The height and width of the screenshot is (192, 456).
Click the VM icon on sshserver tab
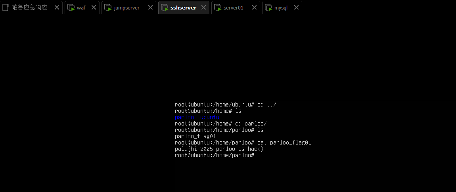point(165,8)
